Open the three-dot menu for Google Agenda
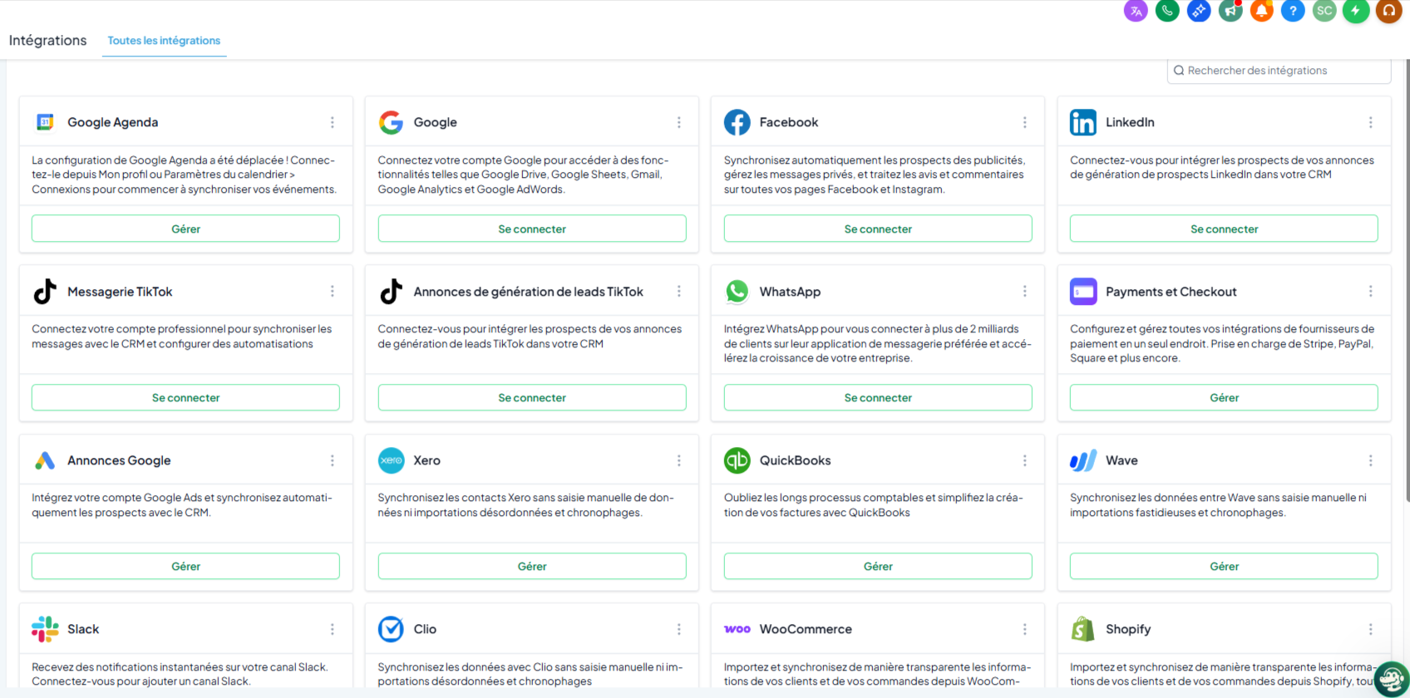Viewport: 1410px width, 698px height. point(333,122)
